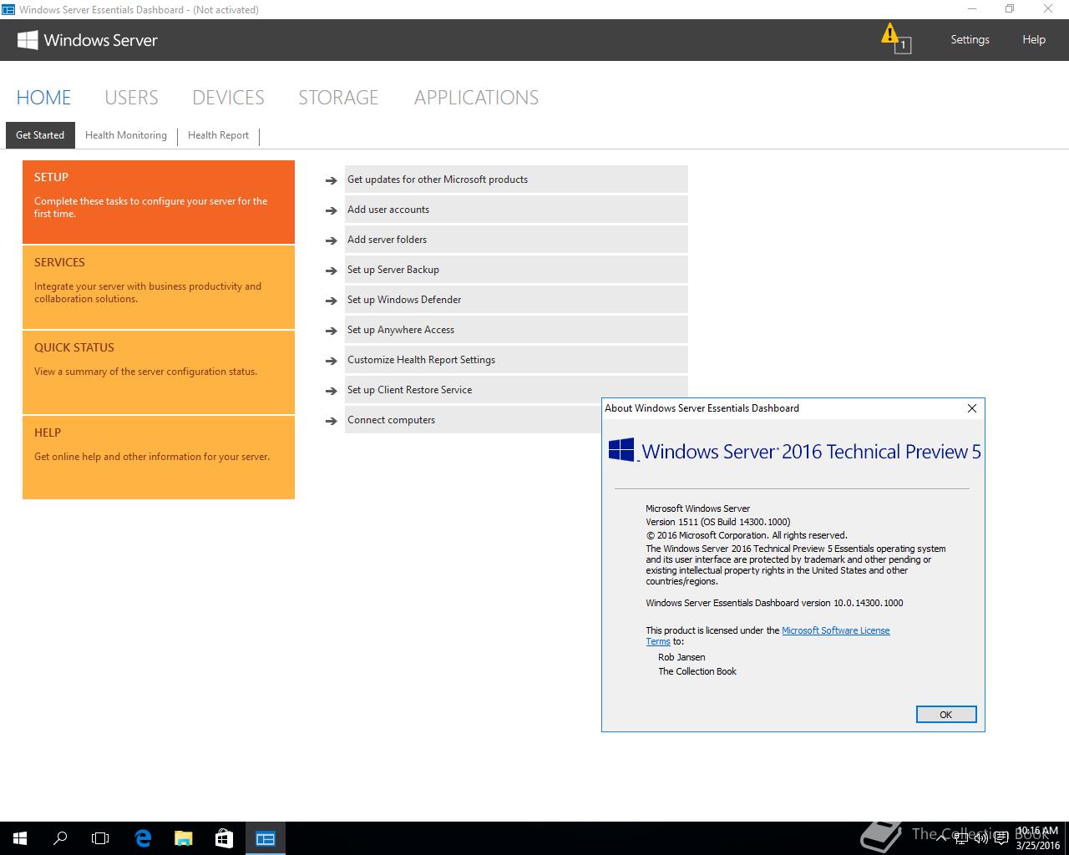Open the Microsoft Software License link
This screenshot has width=1069, height=855.
(x=835, y=630)
